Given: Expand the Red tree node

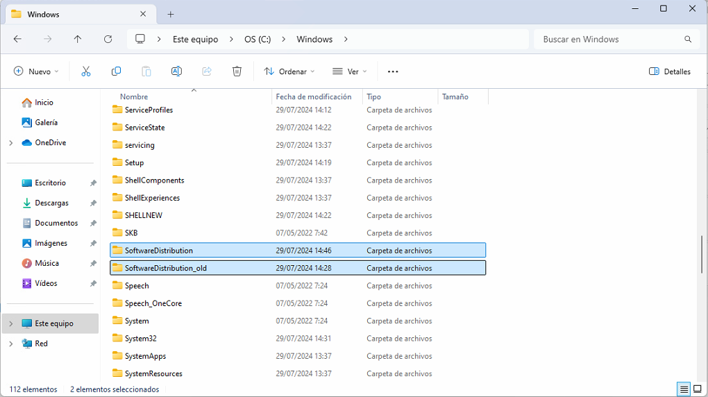Looking at the screenshot, I should (x=11, y=344).
